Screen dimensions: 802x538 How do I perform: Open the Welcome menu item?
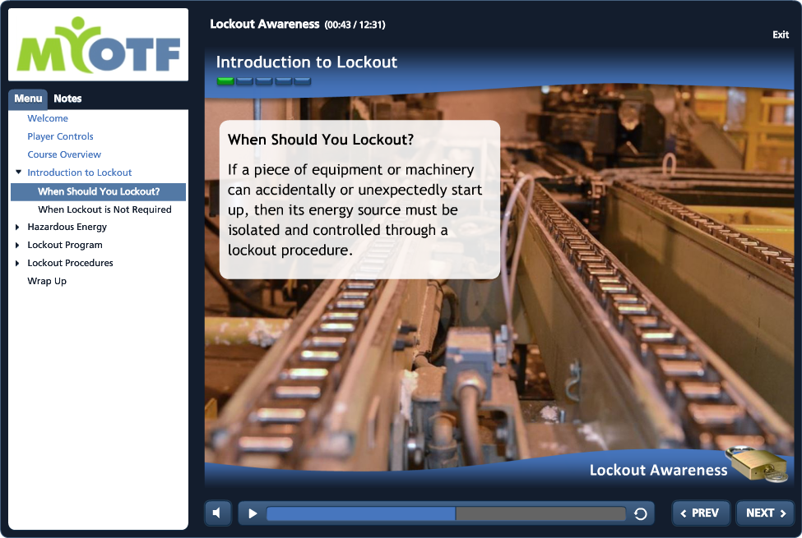click(x=48, y=118)
